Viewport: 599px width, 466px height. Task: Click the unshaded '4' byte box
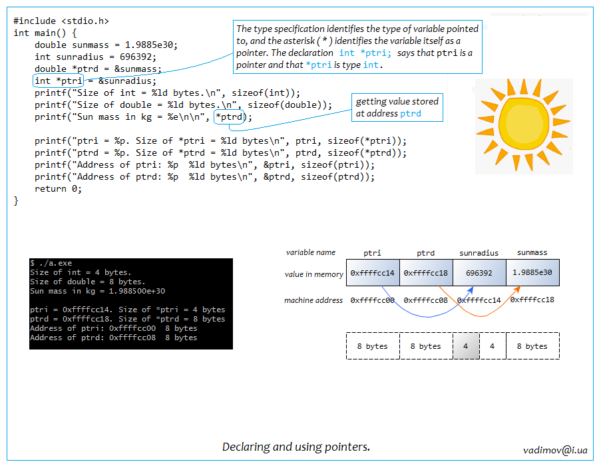[x=493, y=346]
